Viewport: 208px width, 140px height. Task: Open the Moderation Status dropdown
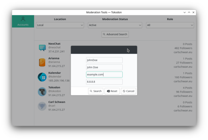pyautogui.click(x=115, y=25)
